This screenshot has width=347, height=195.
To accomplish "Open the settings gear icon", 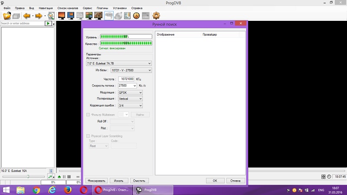I will coord(157,16).
